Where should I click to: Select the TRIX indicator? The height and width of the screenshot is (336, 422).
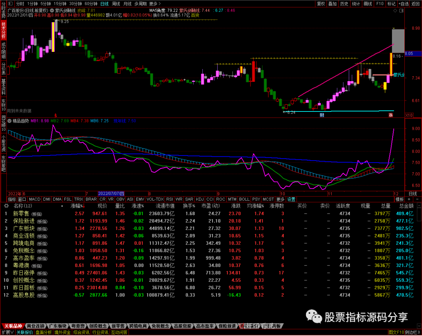79,199
